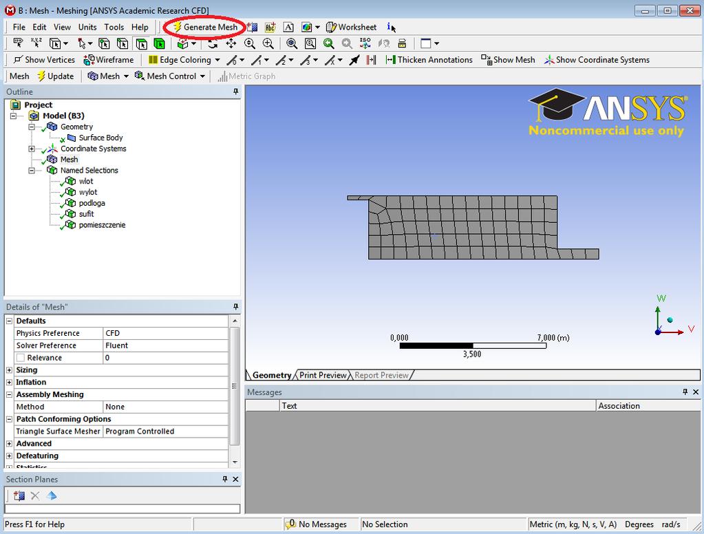The image size is (704, 534).
Task: Open the Tools menu
Action: (114, 28)
